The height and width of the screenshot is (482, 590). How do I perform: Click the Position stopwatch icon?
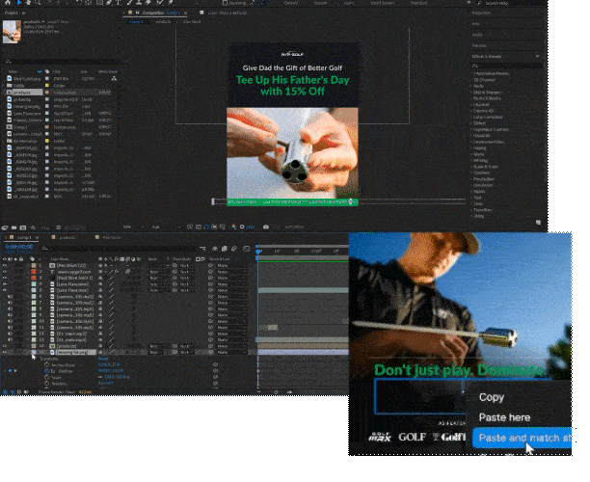44,370
